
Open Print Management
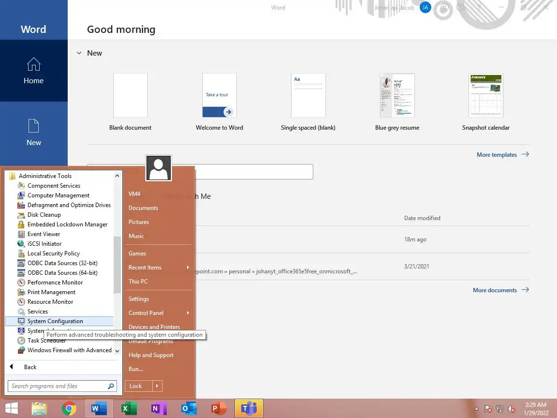[51, 292]
